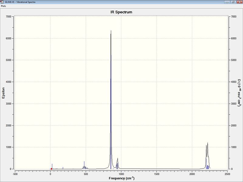The height and width of the screenshot is (182, 243).
Task: Click the red marker near frequency 0
Action: (51, 169)
